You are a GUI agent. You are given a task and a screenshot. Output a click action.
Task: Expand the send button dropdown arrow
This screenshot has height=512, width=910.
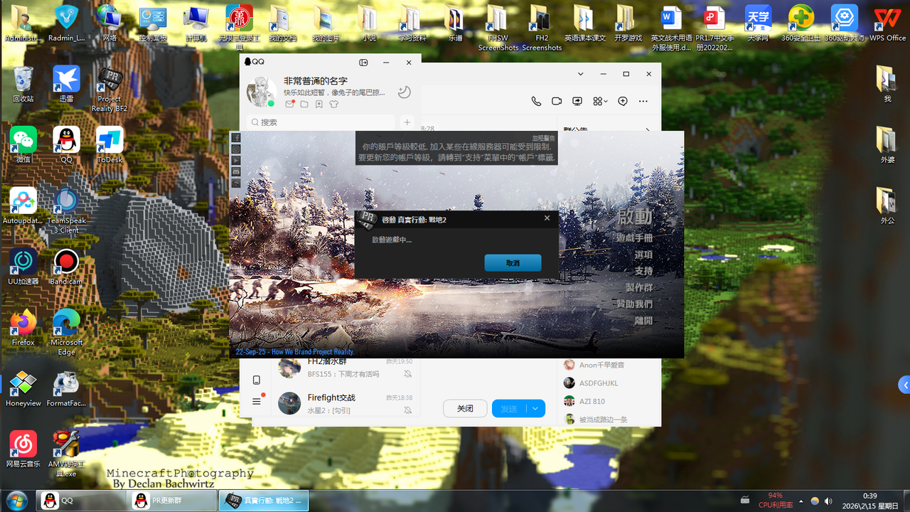(x=535, y=408)
